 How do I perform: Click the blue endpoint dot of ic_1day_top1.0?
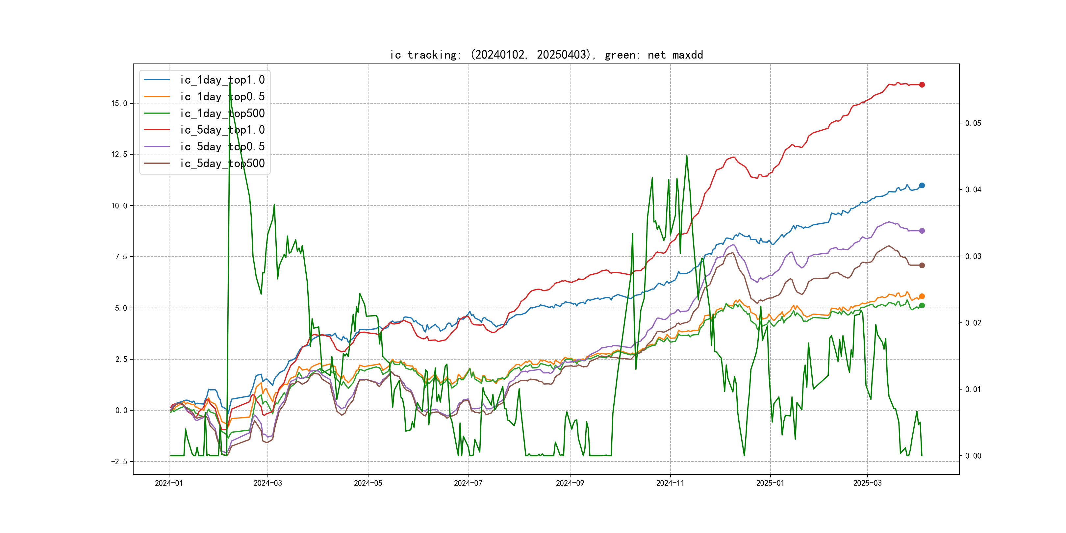(x=922, y=185)
